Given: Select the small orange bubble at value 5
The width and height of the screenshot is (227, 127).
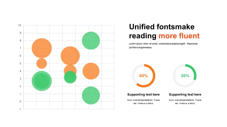Looking at the screenshot, I should [x=42, y=63].
